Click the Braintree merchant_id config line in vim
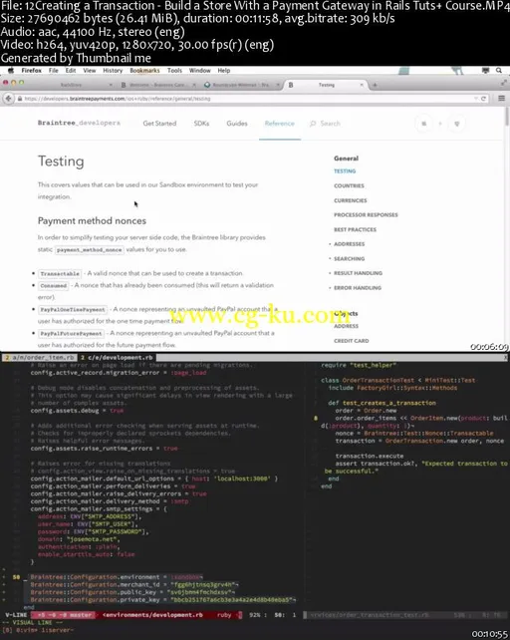The width and height of the screenshot is (510, 640). 132,585
